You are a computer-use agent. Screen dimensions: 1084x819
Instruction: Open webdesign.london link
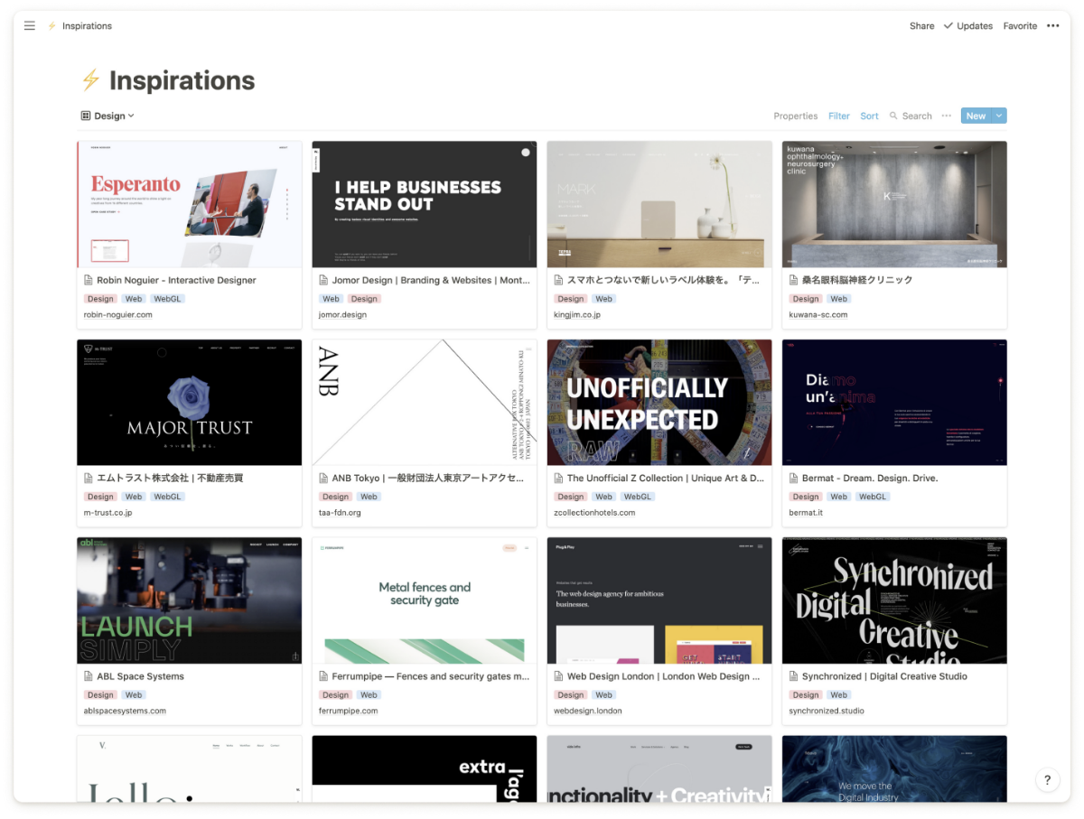(588, 711)
